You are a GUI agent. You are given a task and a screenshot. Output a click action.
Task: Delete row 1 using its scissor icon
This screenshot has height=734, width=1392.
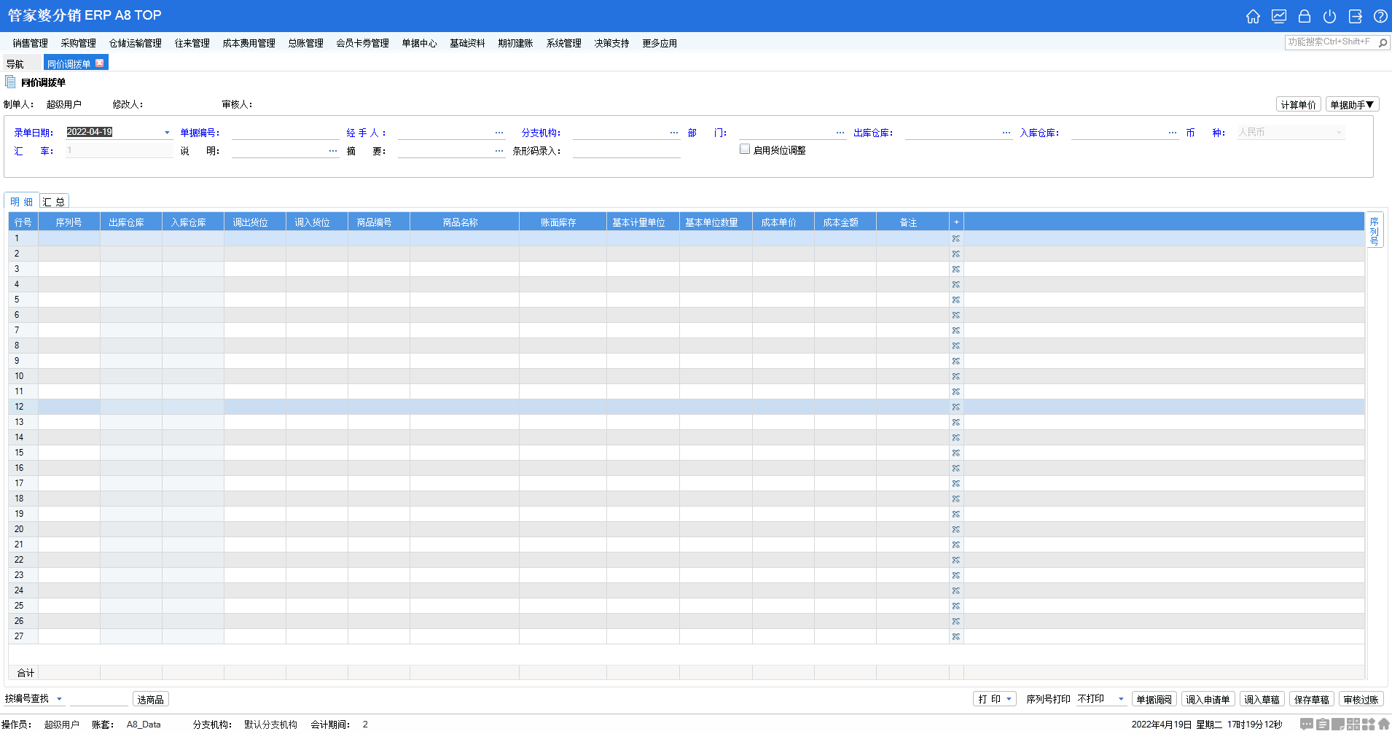[956, 238]
